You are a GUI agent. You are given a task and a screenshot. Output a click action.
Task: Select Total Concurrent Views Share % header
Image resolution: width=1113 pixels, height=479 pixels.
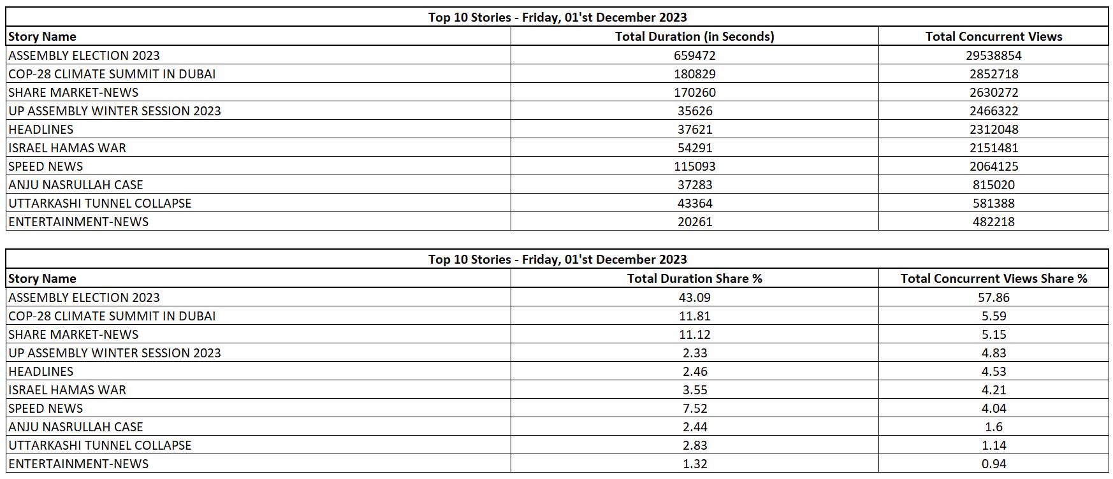993,278
